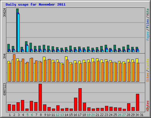Click day label 8 on the x-axis

coord(41,115)
